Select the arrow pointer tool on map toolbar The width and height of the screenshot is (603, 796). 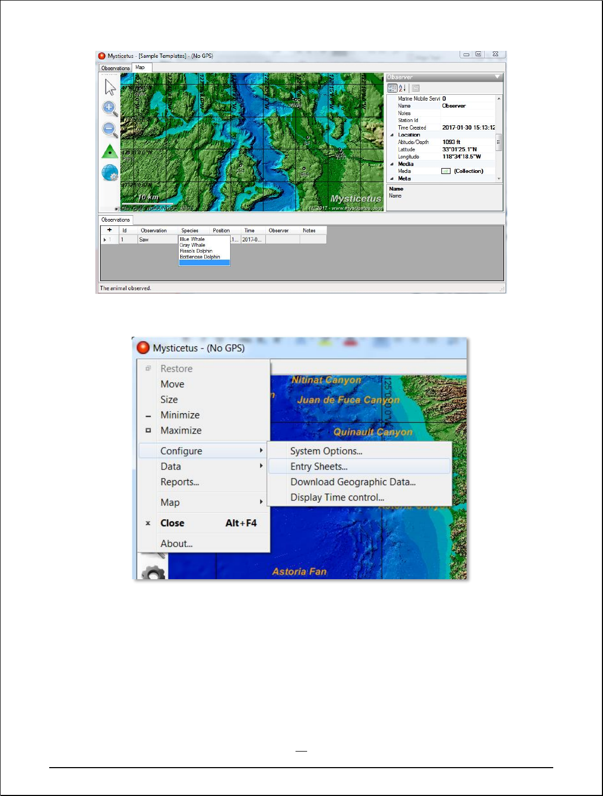(x=110, y=87)
